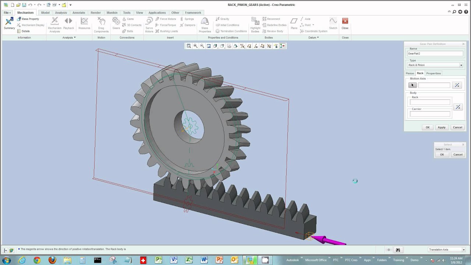Image resolution: width=471 pixels, height=265 pixels.
Task: Select the 3D Contacts tool
Action: [132, 25]
